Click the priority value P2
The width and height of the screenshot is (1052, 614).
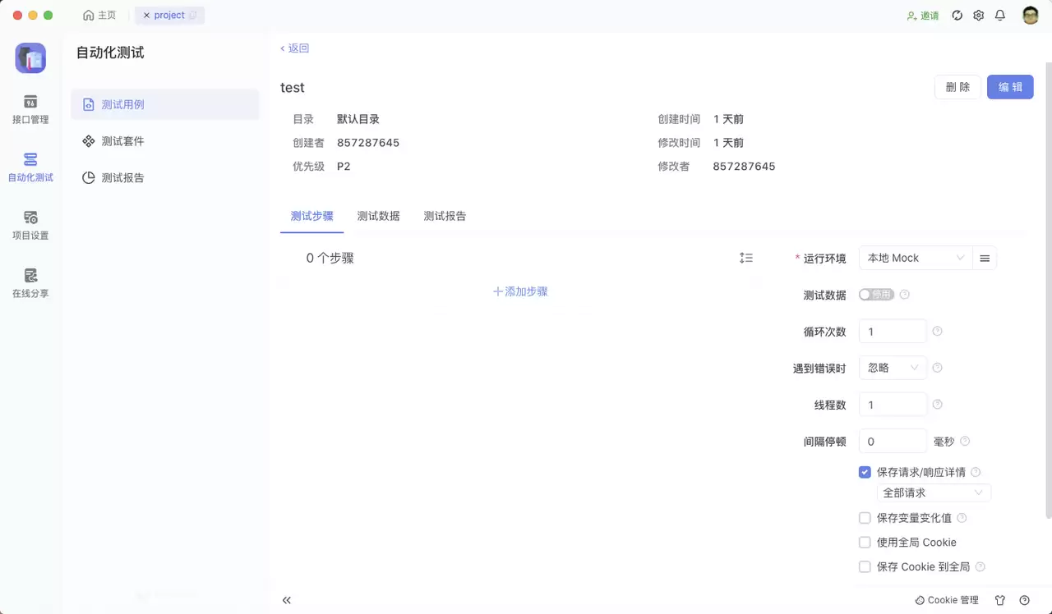coord(344,166)
